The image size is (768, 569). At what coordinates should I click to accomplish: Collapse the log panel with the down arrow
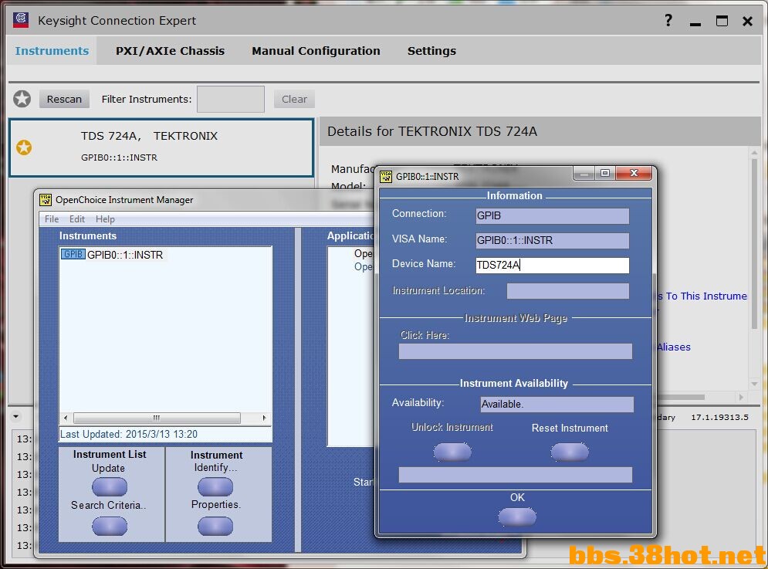(16, 417)
